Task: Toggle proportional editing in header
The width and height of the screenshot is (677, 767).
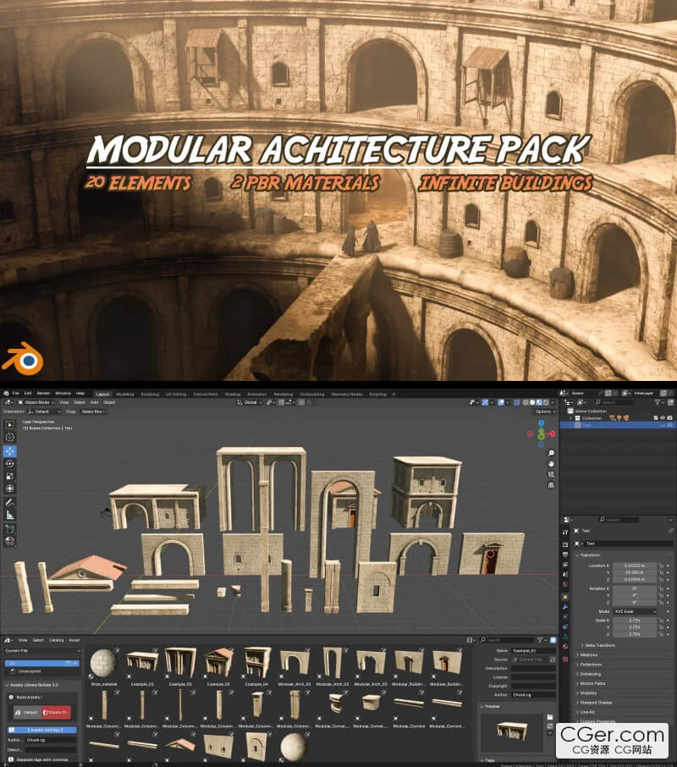Action: pyautogui.click(x=301, y=403)
